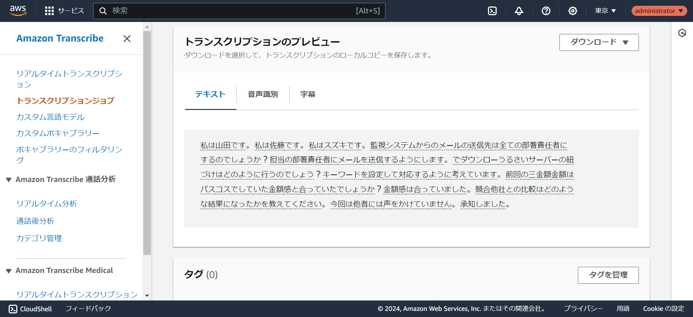Image resolution: width=693 pixels, height=317 pixels.
Task: Open the help question mark icon
Action: (x=546, y=11)
